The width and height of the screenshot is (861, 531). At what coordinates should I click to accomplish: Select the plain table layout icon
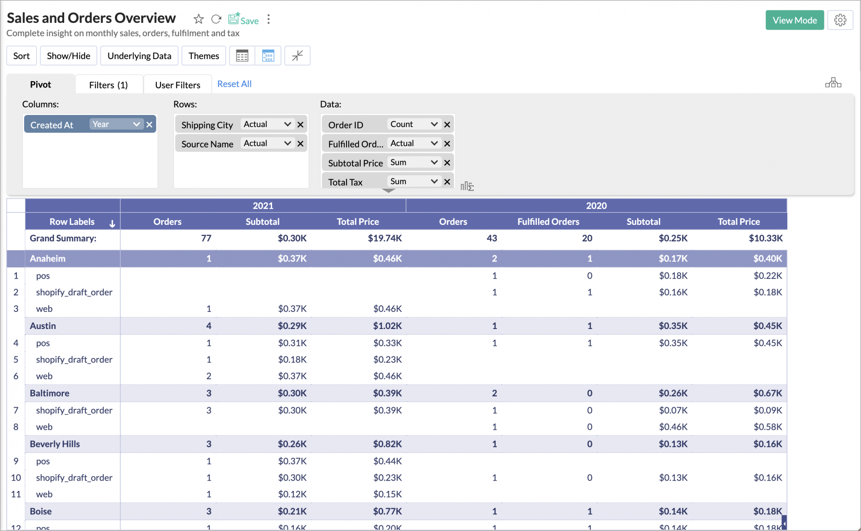pyautogui.click(x=242, y=56)
